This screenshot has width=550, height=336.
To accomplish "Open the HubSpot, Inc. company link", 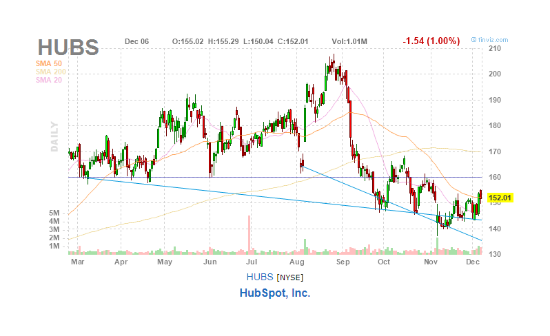I will point(275,293).
